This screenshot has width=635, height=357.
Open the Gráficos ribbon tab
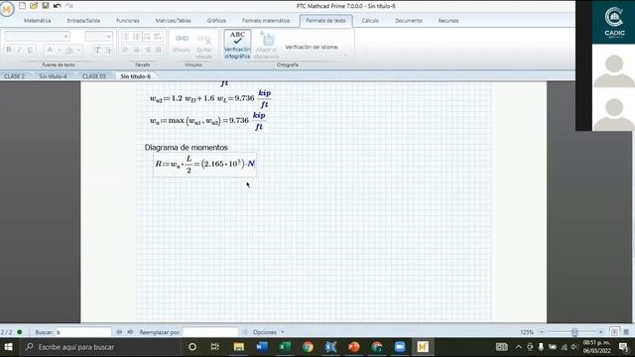pos(216,21)
